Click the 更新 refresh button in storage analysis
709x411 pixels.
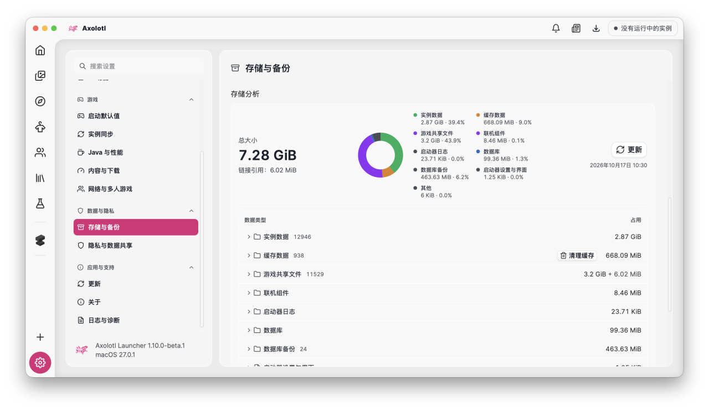coord(629,150)
